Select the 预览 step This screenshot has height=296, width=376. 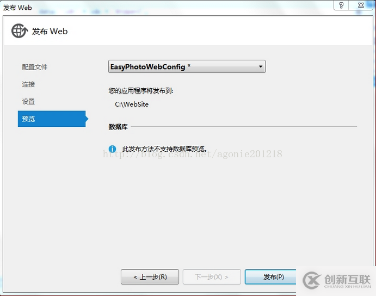pos(52,119)
